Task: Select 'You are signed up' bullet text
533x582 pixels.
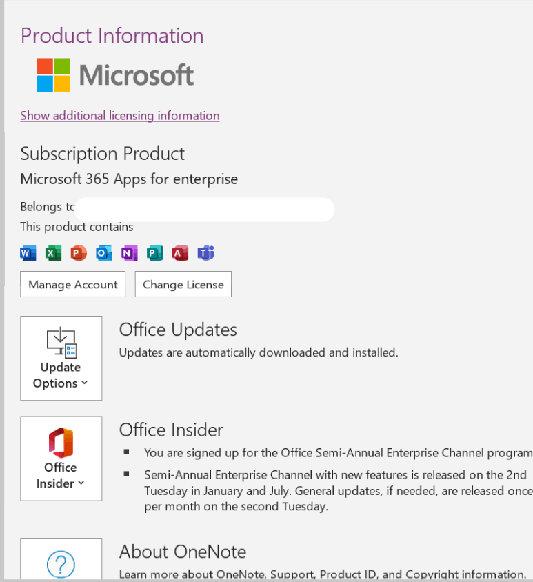Action: [x=339, y=453]
